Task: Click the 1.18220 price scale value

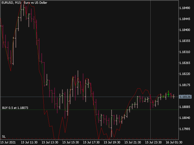Action: (185, 74)
